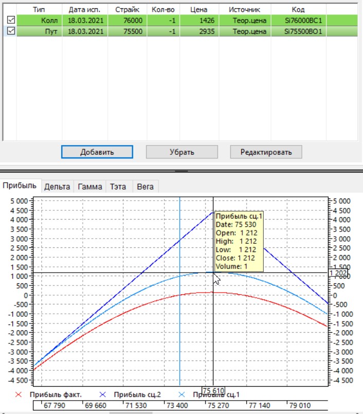
Task: Click dark blue X legend marker Прибыль сц.2
Action: tap(101, 394)
